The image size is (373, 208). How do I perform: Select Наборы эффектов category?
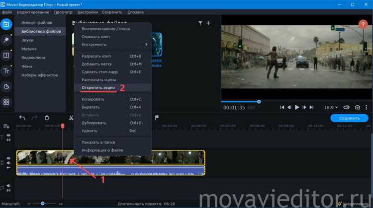[x=40, y=75]
